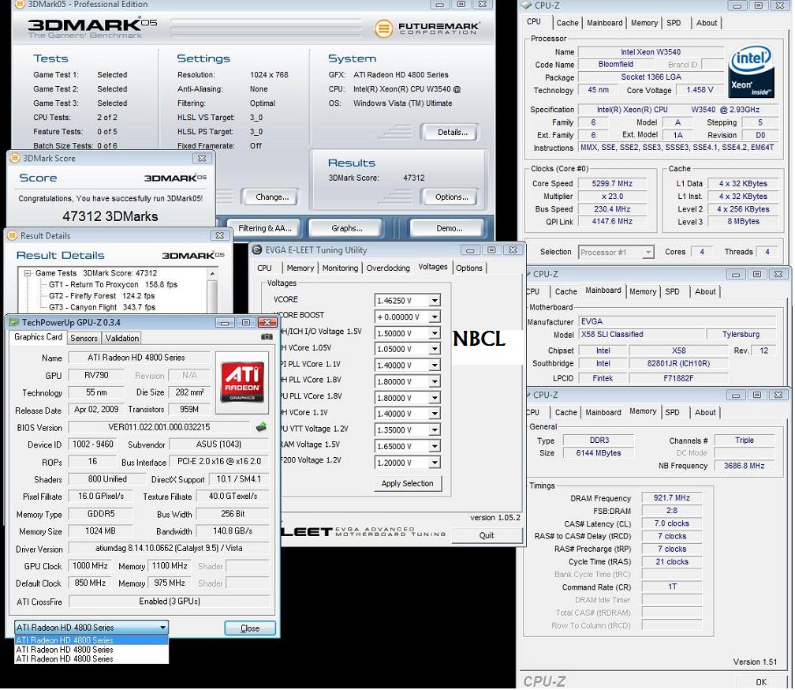This screenshot has height=690, width=795.
Task: Click the Close button in GPU-Z
Action: 250,628
